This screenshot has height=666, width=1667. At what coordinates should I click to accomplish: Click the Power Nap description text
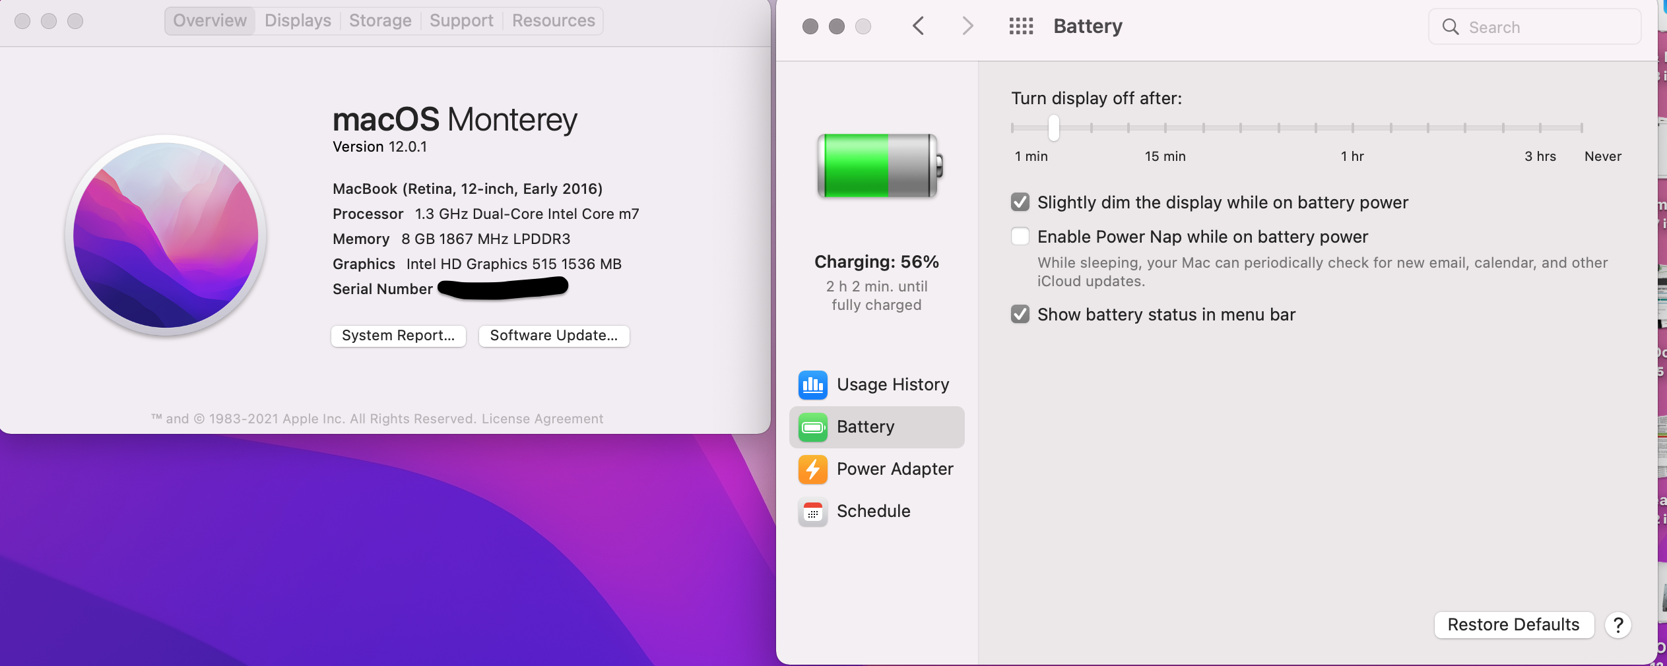click(1323, 272)
